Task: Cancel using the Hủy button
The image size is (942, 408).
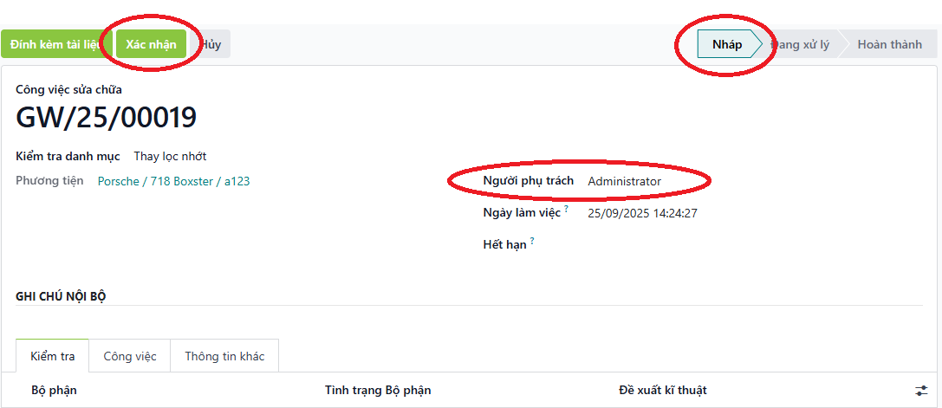Action: (211, 44)
